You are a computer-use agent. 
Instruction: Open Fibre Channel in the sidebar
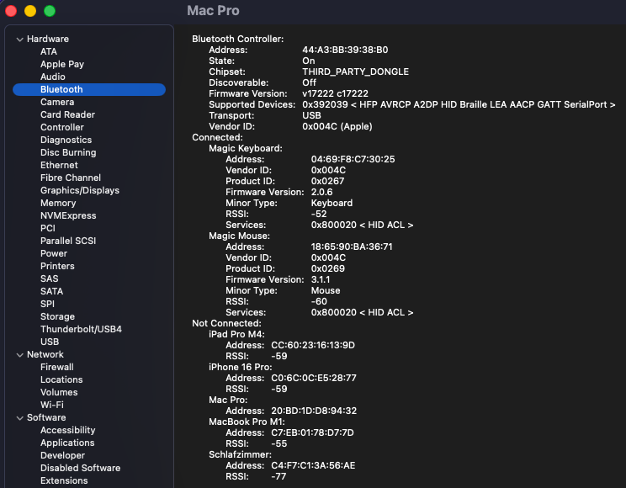[x=71, y=178]
